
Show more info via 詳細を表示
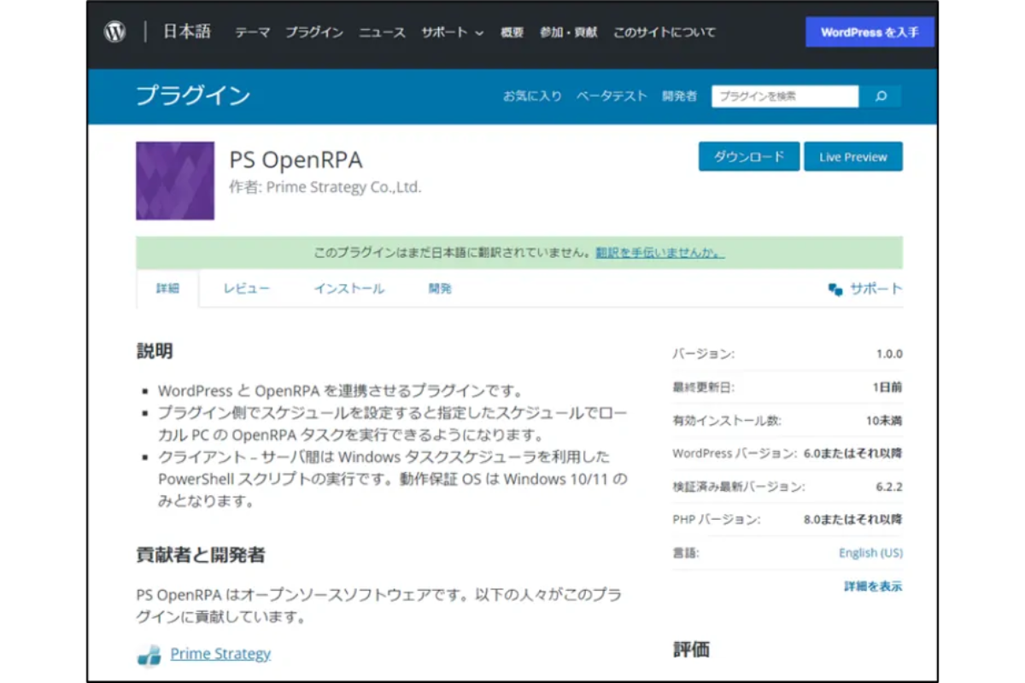tap(872, 587)
